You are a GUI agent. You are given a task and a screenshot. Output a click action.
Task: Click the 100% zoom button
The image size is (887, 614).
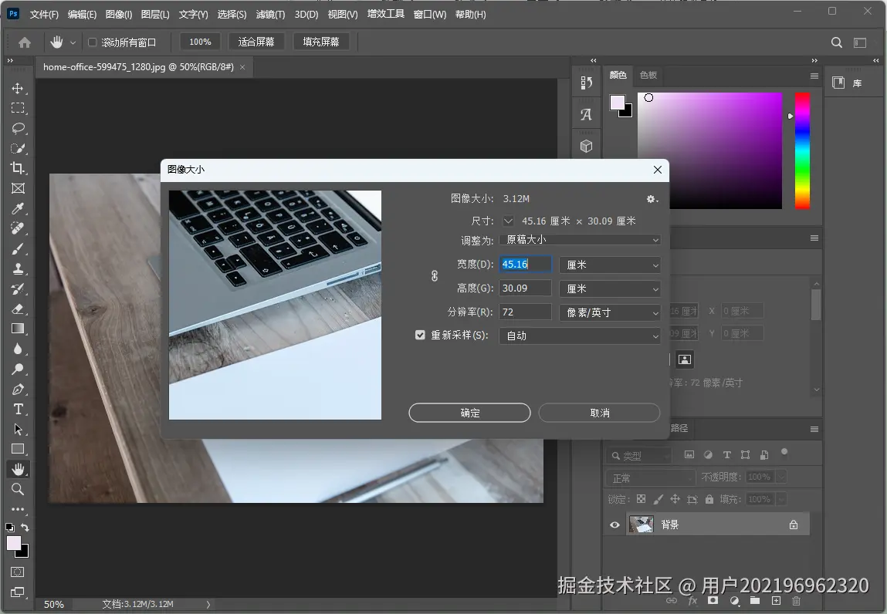click(x=200, y=42)
